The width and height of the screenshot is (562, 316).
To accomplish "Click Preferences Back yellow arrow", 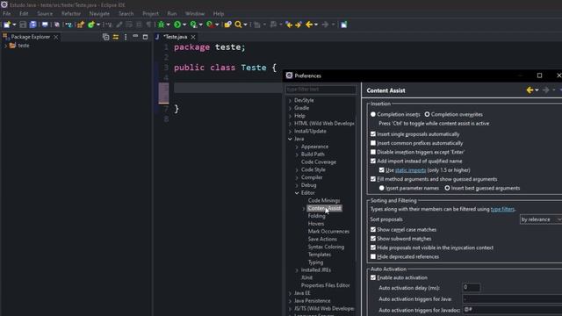I will click(x=530, y=90).
